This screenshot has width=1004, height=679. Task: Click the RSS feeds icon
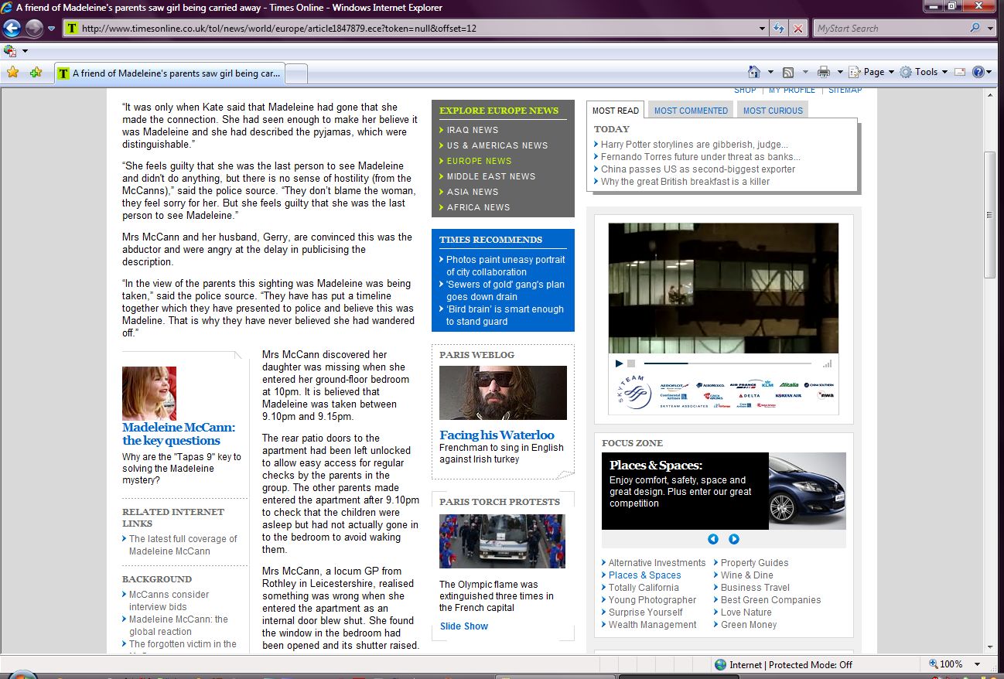788,72
